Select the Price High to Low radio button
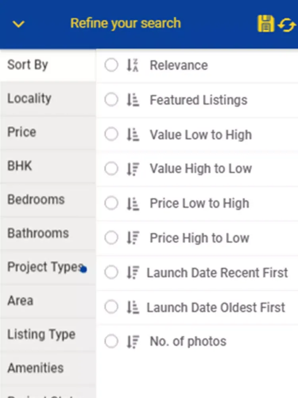 tap(111, 238)
